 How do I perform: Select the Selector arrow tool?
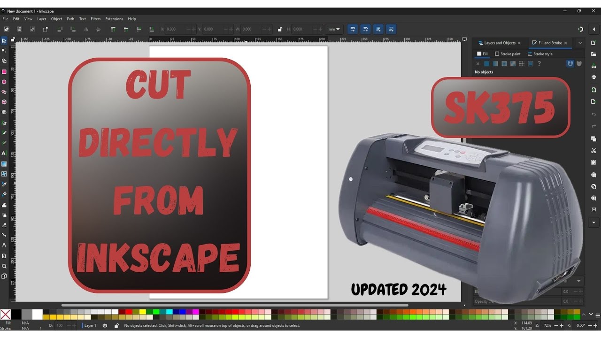(4, 41)
